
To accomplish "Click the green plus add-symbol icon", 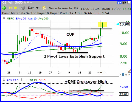I will (4, 8).
